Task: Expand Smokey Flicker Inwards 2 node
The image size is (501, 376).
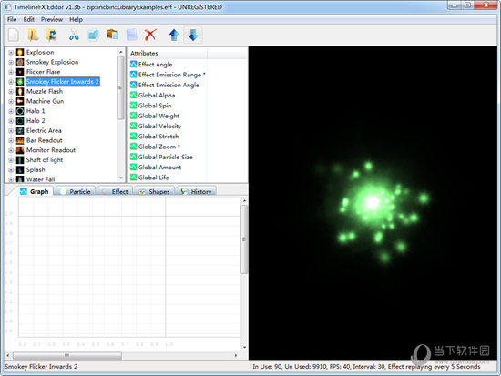Action: tap(11, 82)
